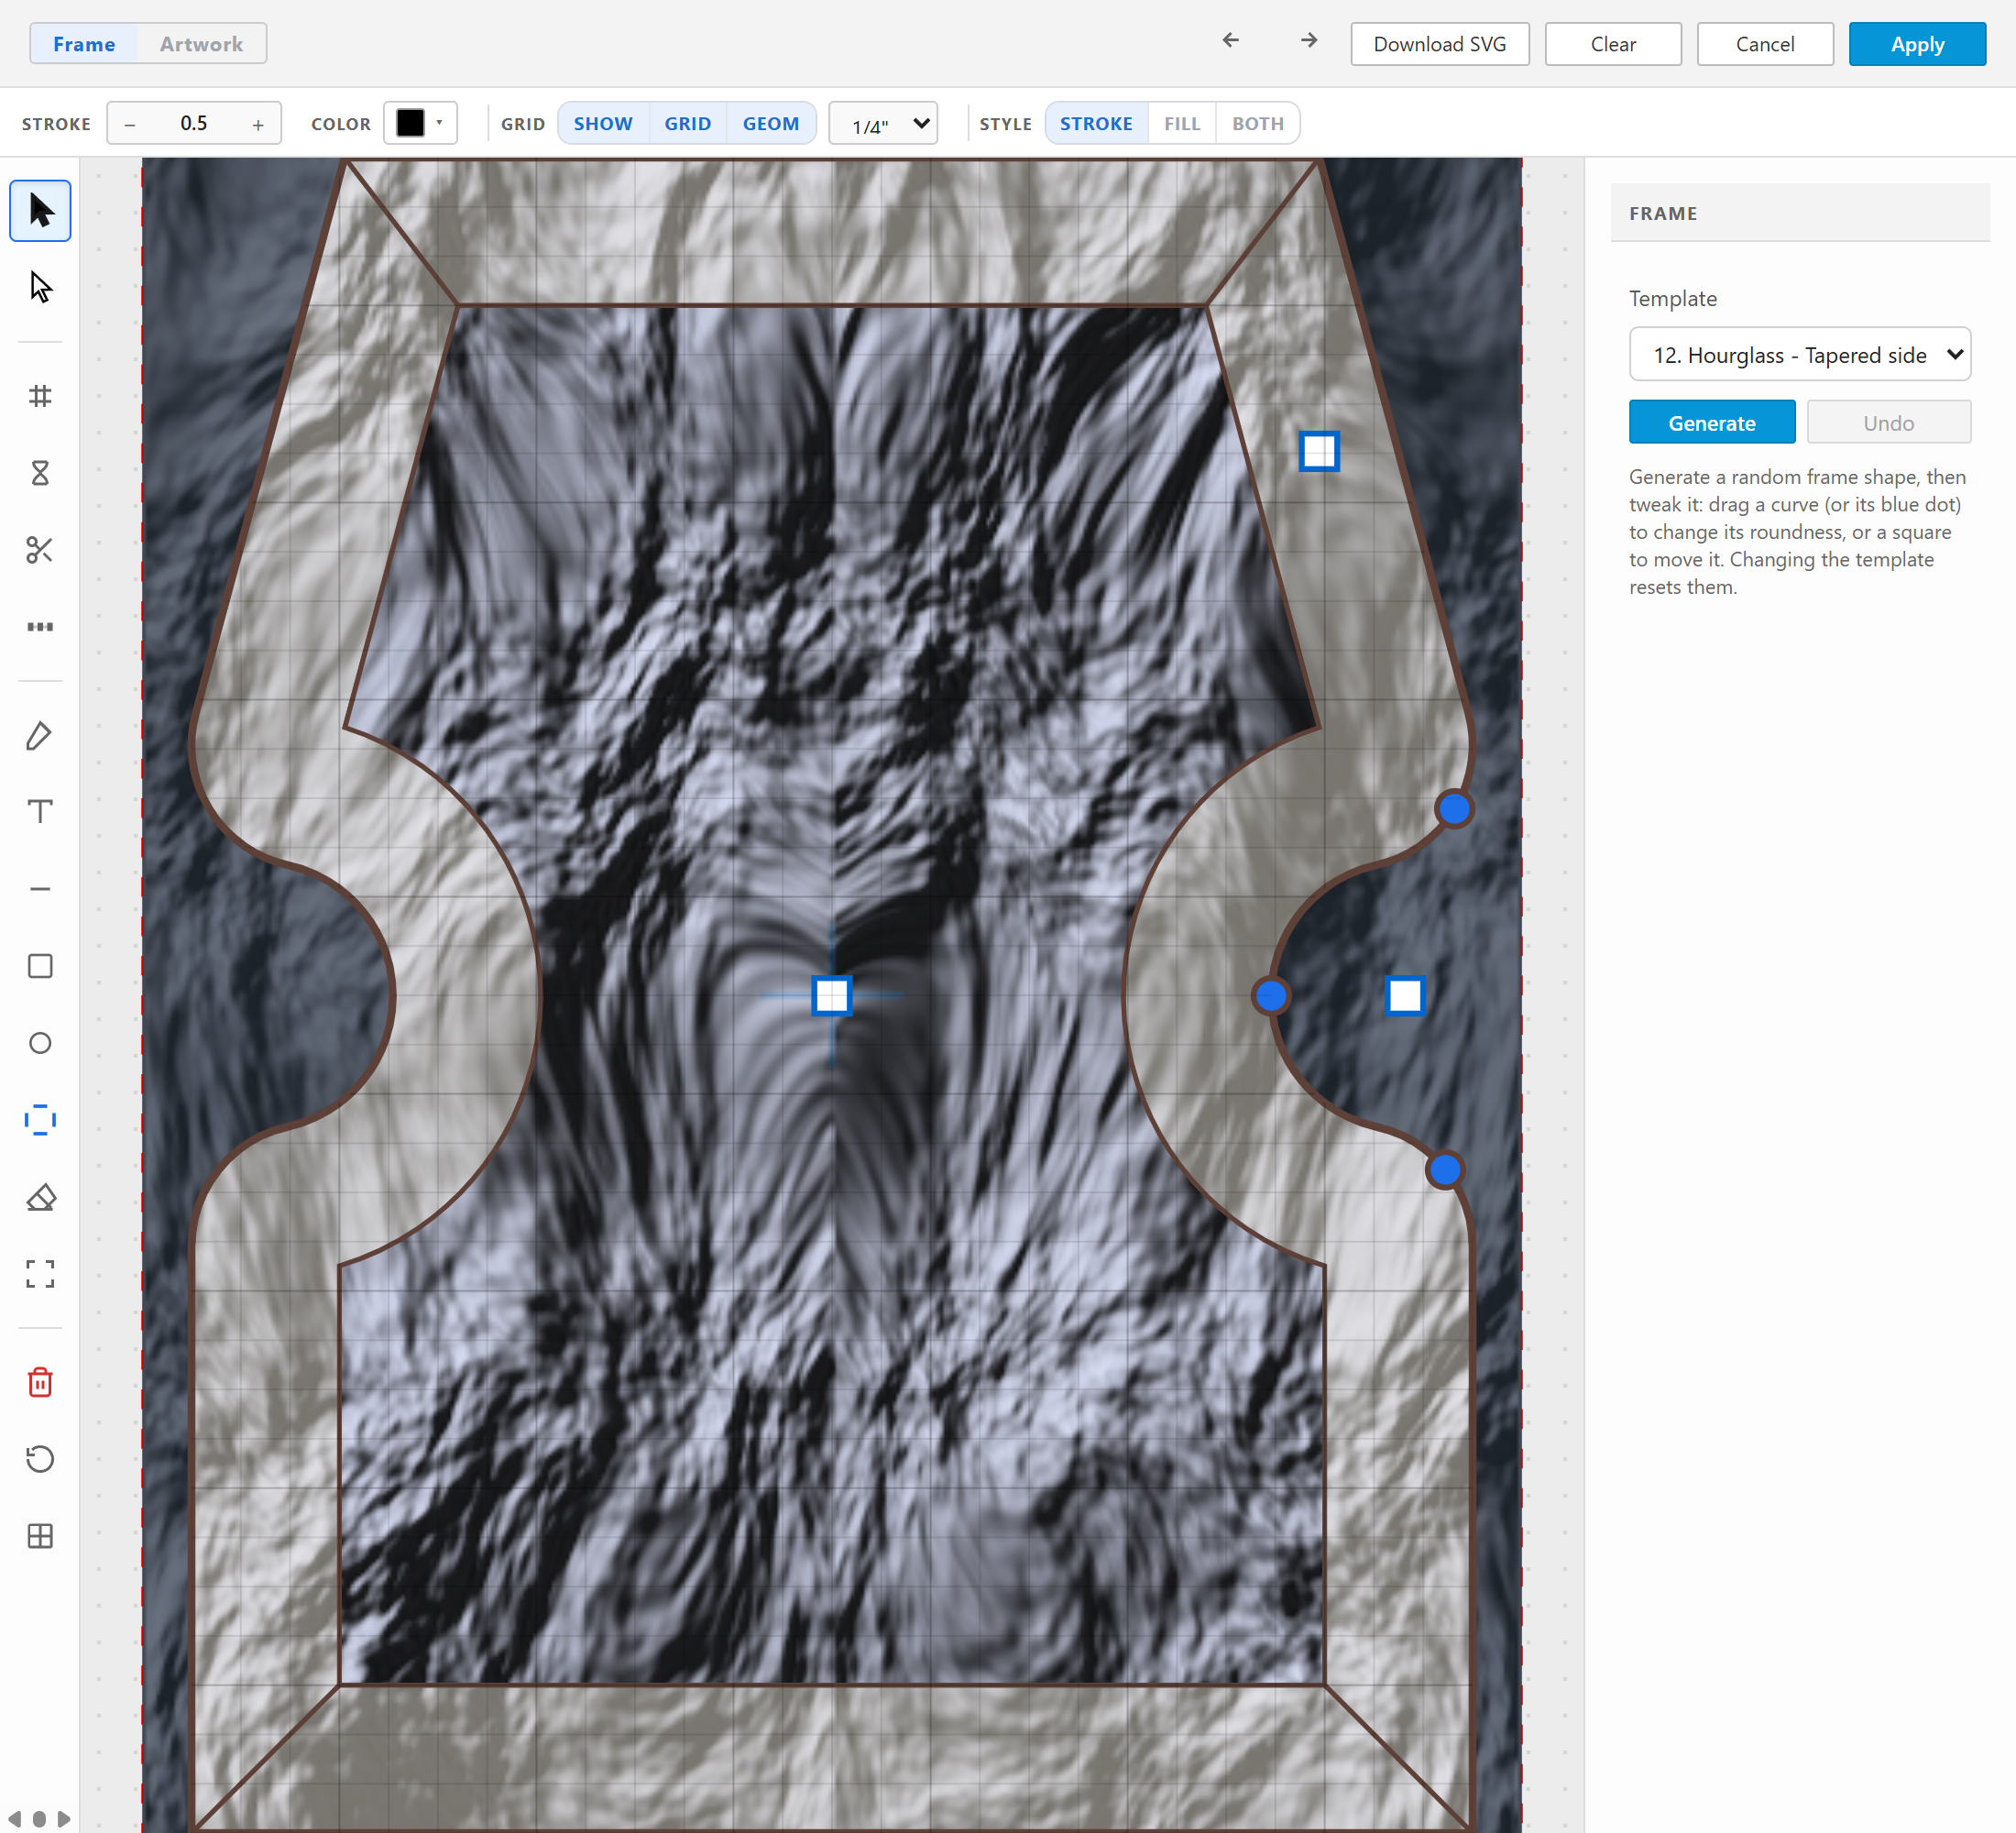Choose the hash grid tool
2016x1833 pixels.
40,396
